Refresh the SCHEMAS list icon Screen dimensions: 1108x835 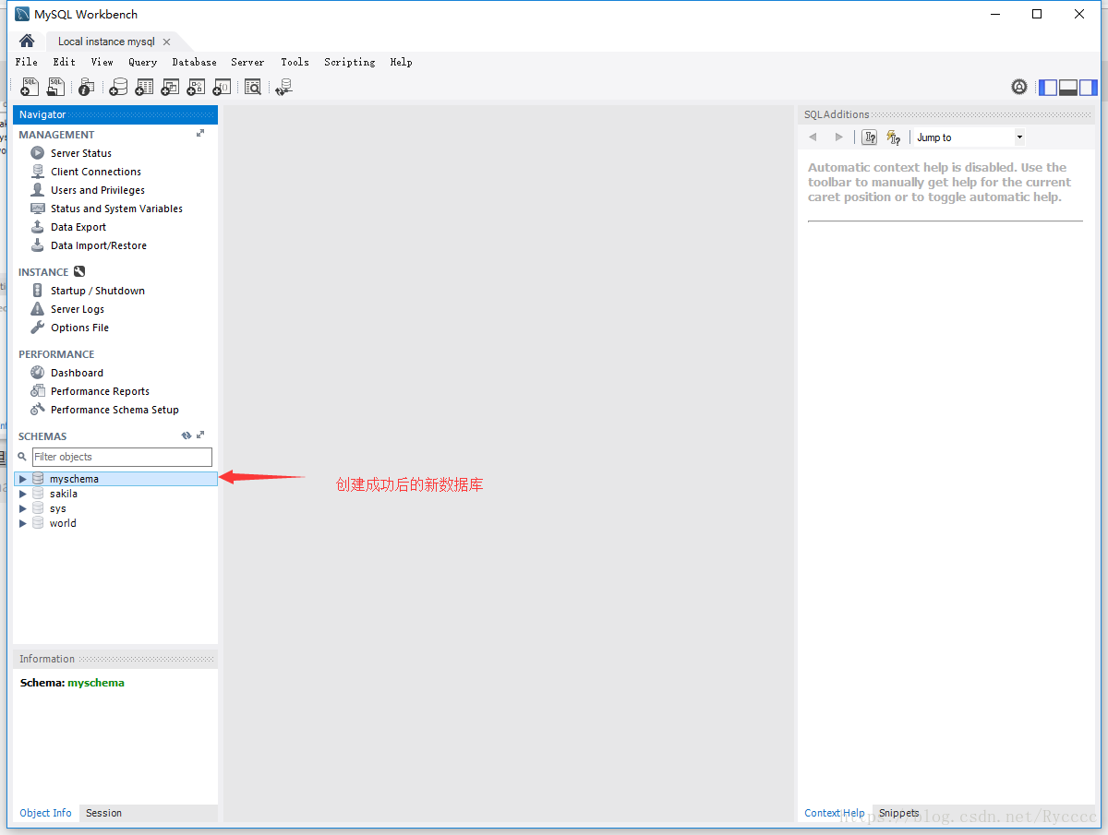(x=187, y=435)
